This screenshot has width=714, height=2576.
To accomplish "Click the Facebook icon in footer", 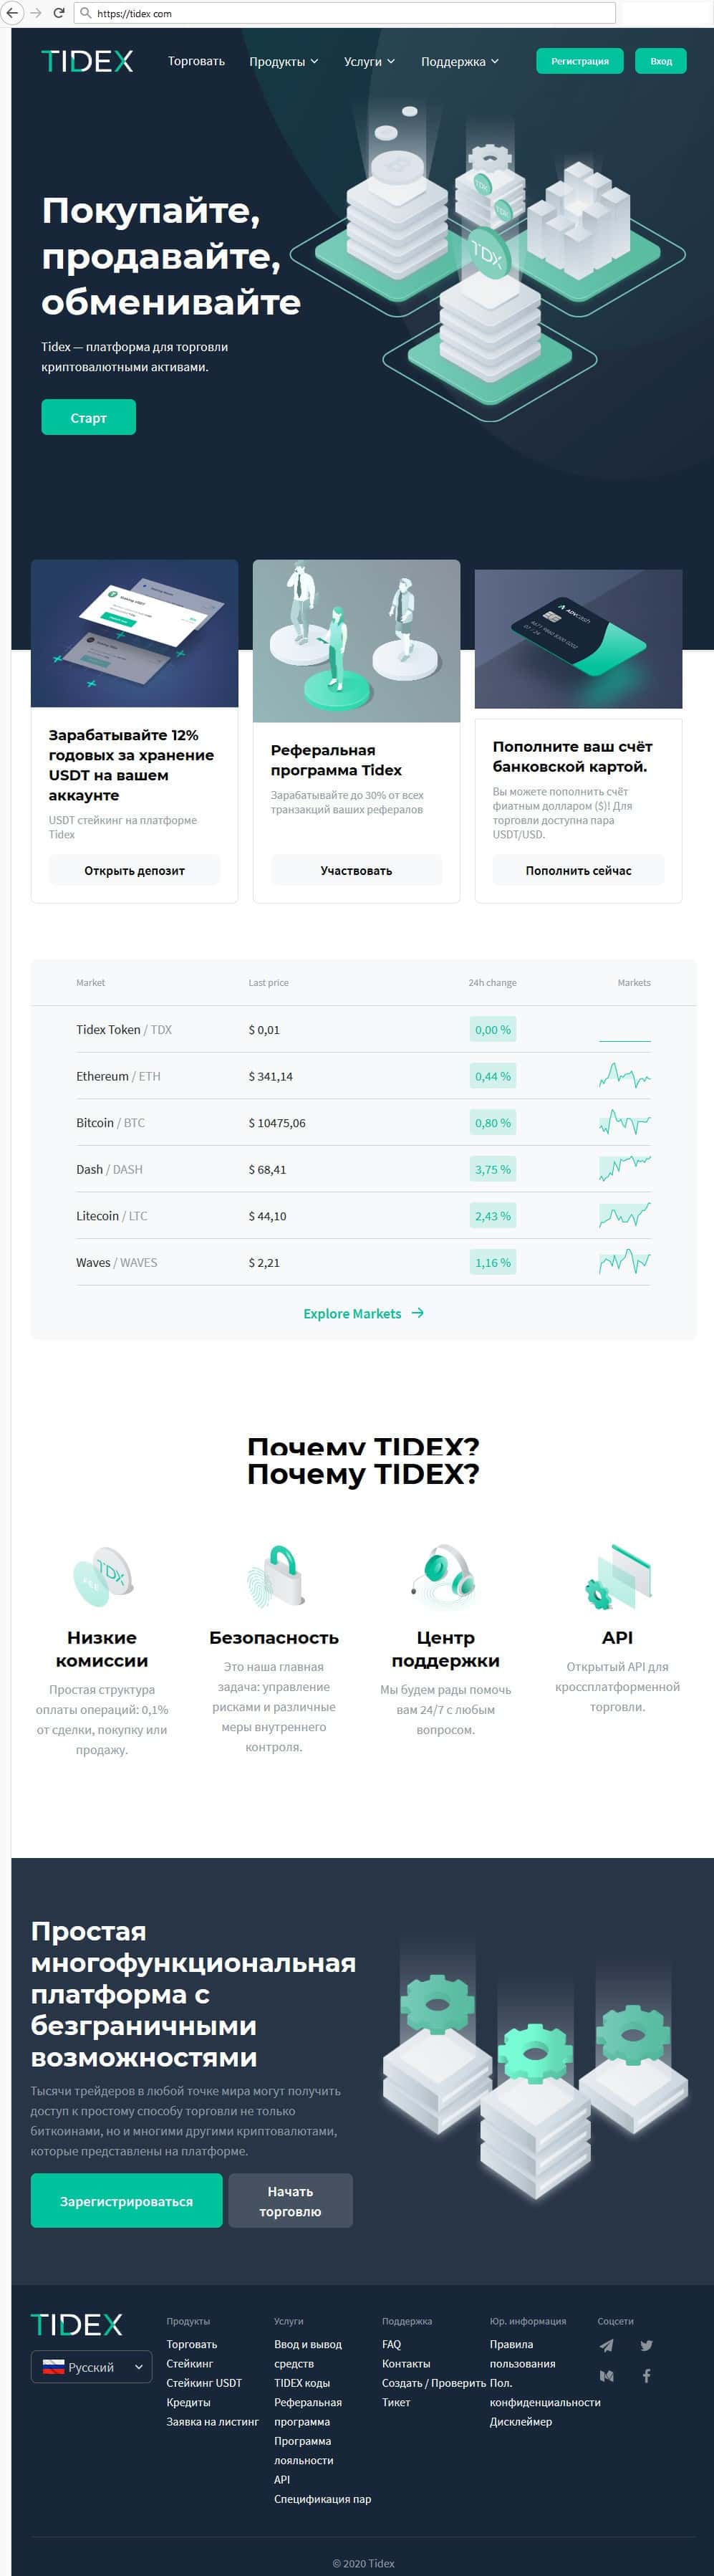I will point(646,2375).
